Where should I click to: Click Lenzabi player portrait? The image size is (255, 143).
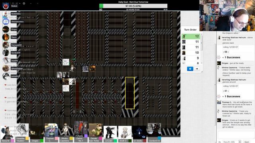click(110, 132)
